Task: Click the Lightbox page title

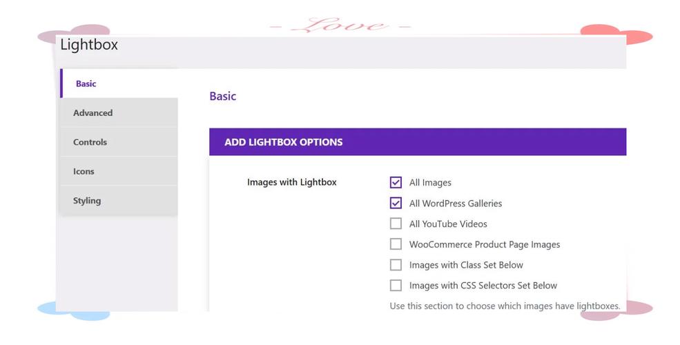Action: (89, 45)
